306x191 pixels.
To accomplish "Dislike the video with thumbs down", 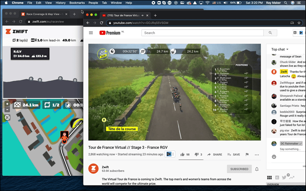I will [197, 154].
